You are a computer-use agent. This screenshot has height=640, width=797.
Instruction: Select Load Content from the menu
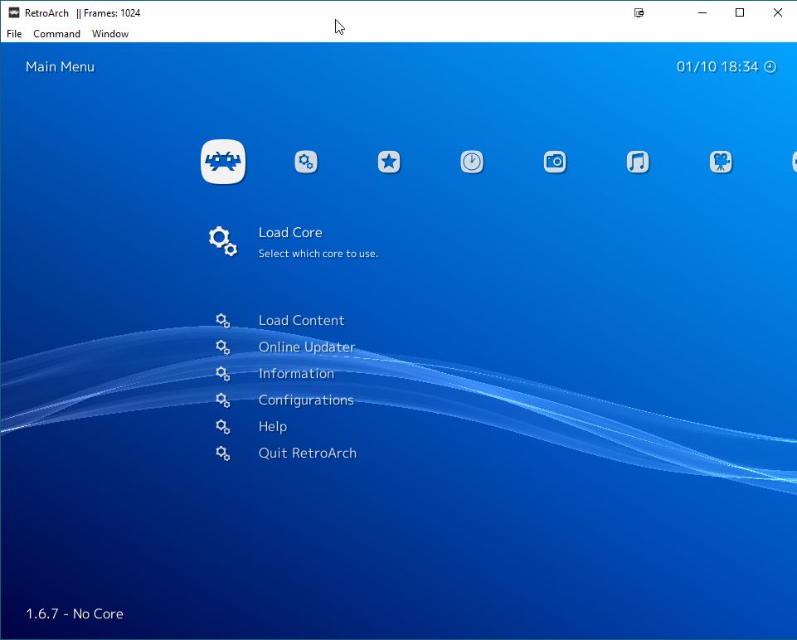tap(301, 320)
